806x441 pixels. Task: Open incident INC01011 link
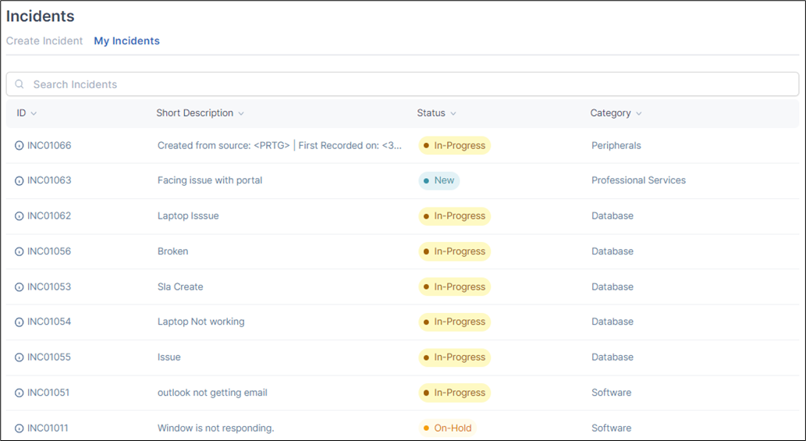(x=48, y=429)
